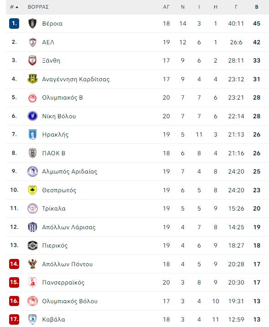Open the Ηρακλής team badge

point(32,134)
